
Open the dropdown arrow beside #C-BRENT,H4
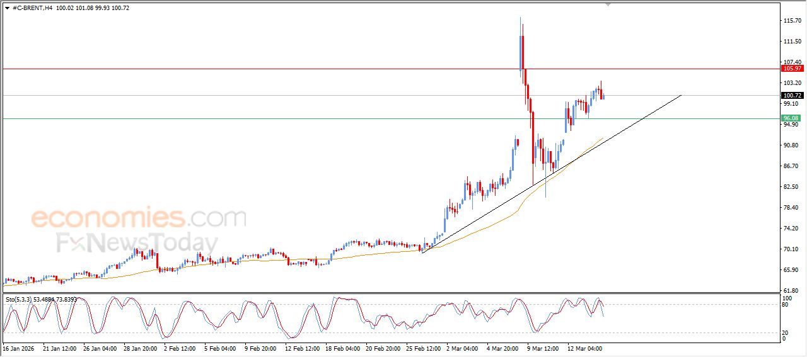click(7, 8)
